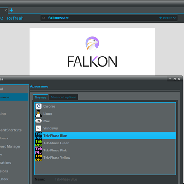Screen dimensions: 184x184
Task: Open Extensions category in preferences sidebar
Action: [14, 171]
